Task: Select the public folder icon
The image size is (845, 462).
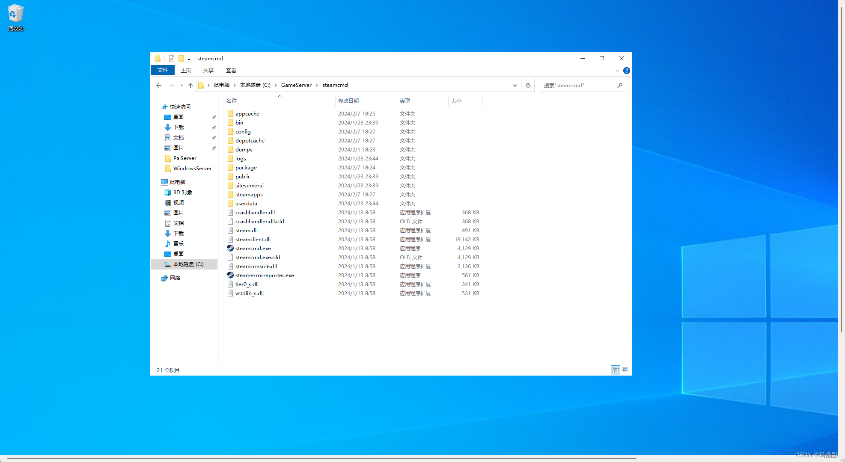Action: 230,176
